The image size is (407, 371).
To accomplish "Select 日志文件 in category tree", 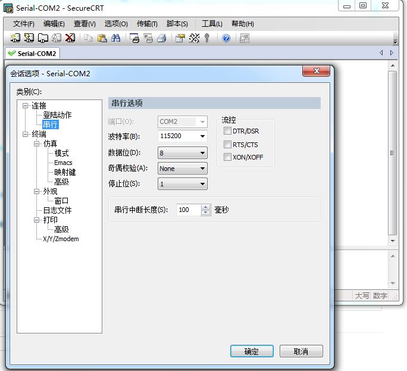I will 57,210.
